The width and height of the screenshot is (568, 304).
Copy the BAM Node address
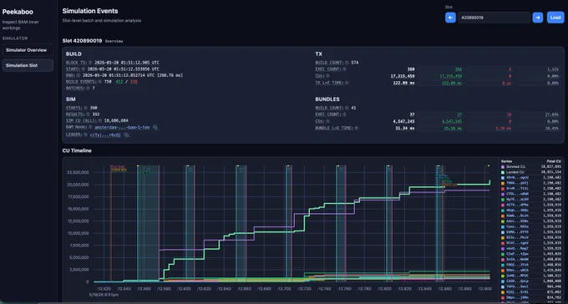pyautogui.click(x=155, y=128)
